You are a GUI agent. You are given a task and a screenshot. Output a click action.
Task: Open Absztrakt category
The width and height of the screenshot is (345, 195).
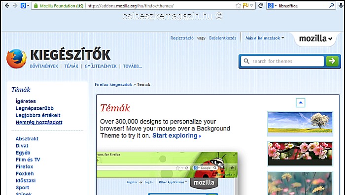(27, 139)
